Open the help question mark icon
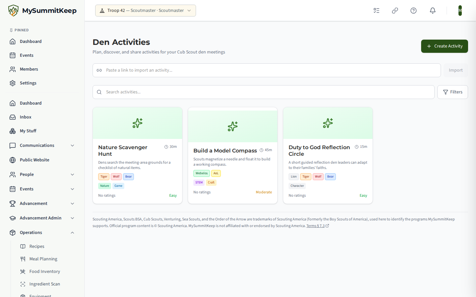This screenshot has height=297, width=476. (414, 11)
